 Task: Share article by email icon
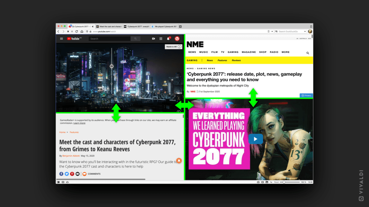pos(78,174)
